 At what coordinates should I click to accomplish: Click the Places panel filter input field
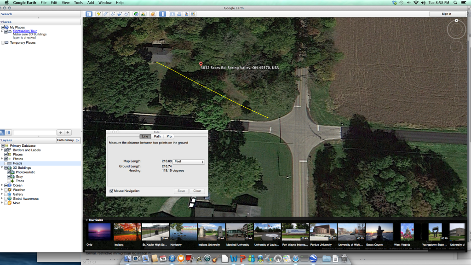(x=35, y=132)
